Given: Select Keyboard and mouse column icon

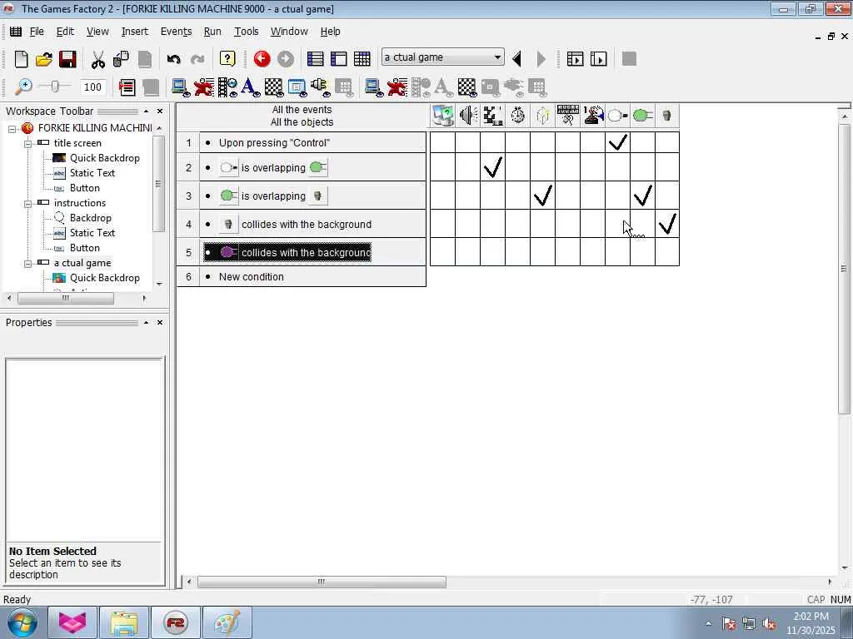Looking at the screenshot, I should pyautogui.click(x=568, y=116).
